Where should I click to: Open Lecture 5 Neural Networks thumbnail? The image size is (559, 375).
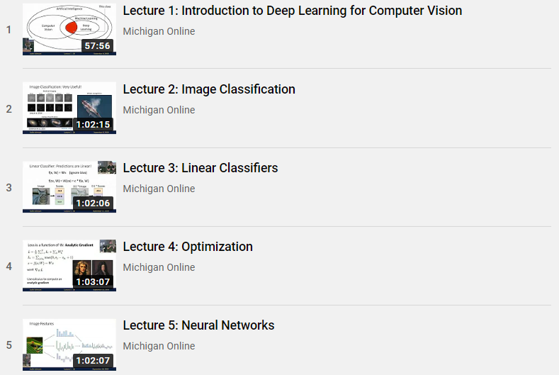pos(69,344)
